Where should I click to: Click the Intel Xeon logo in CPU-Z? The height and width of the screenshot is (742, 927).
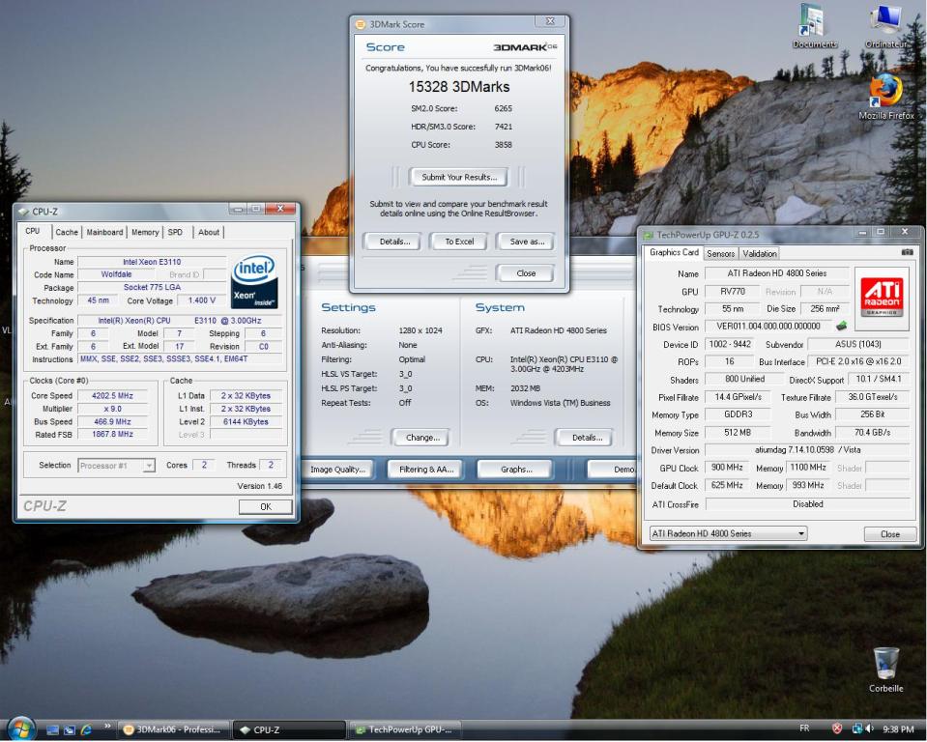click(254, 282)
